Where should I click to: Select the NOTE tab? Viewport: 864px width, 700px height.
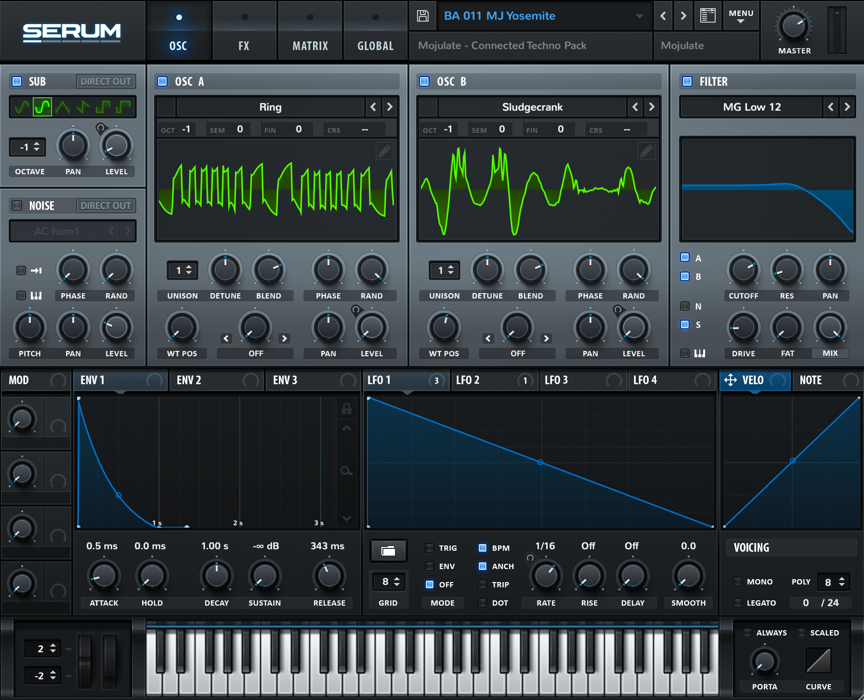(x=827, y=380)
